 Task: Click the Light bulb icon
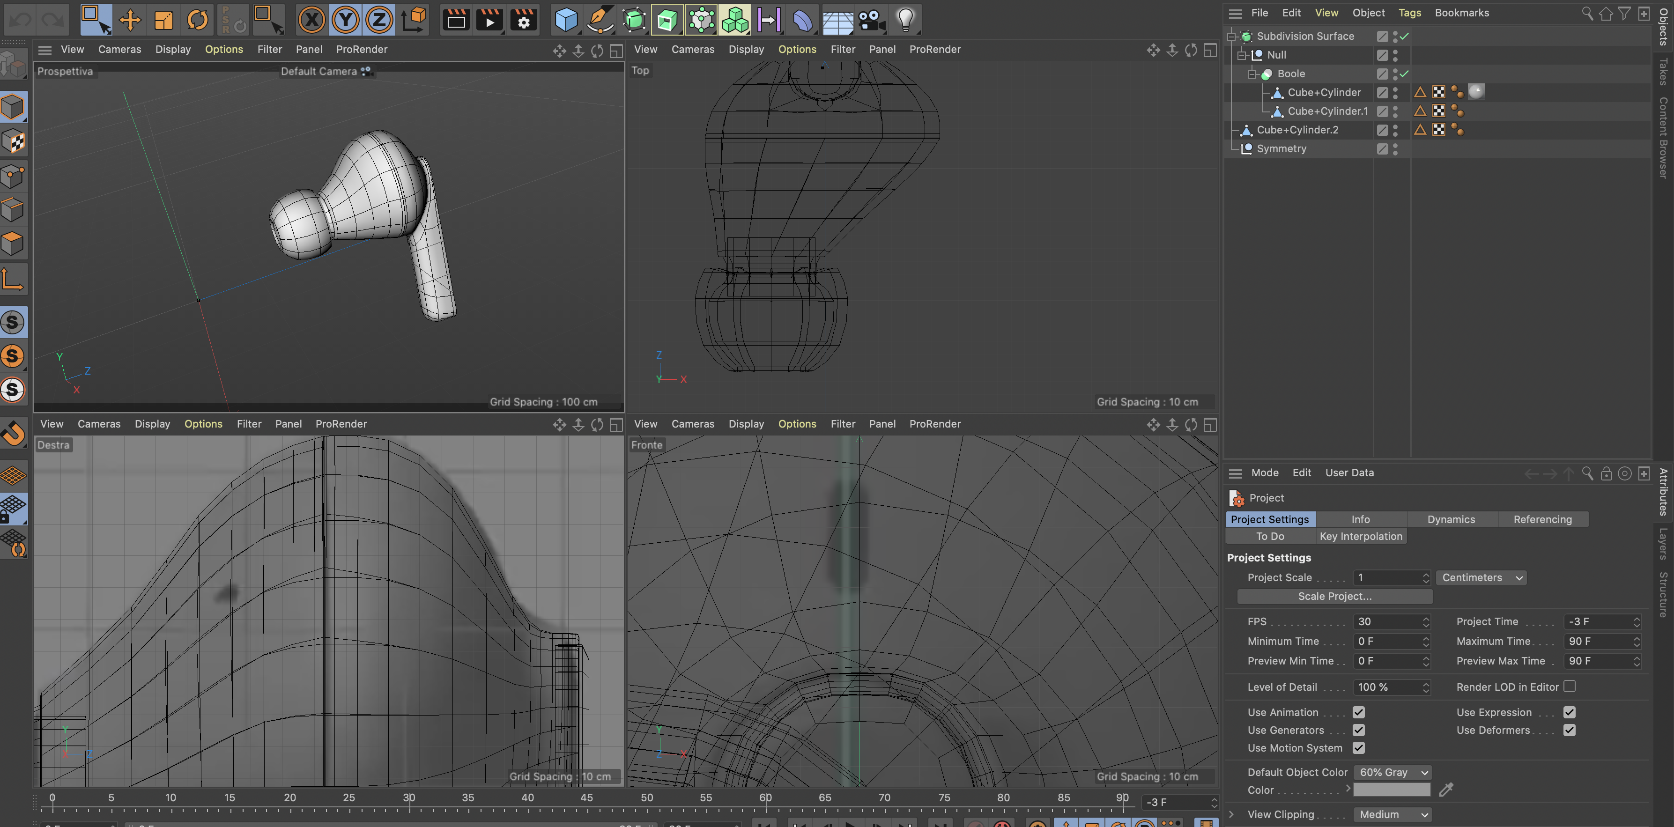pyautogui.click(x=905, y=20)
